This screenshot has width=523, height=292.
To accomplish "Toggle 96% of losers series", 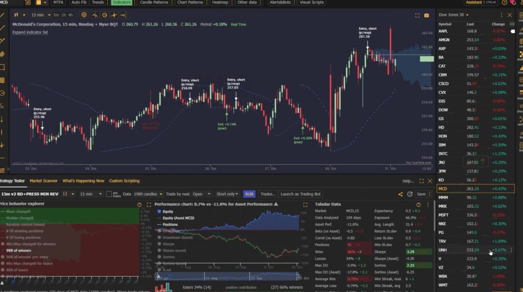I will pyautogui.click(x=14, y=270).
